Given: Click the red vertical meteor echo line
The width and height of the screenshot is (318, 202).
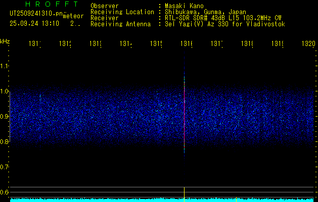Looking at the screenshot, I should point(185,116).
